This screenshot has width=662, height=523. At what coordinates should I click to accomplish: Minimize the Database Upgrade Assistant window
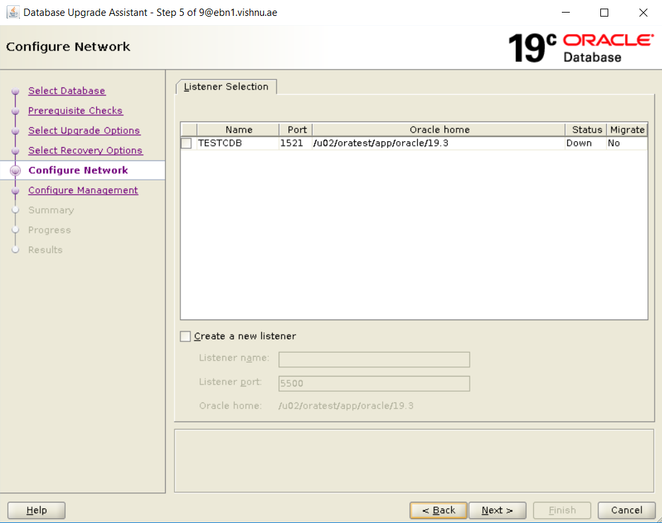point(566,12)
